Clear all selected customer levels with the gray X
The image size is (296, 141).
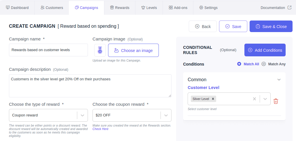pyautogui.click(x=254, y=99)
